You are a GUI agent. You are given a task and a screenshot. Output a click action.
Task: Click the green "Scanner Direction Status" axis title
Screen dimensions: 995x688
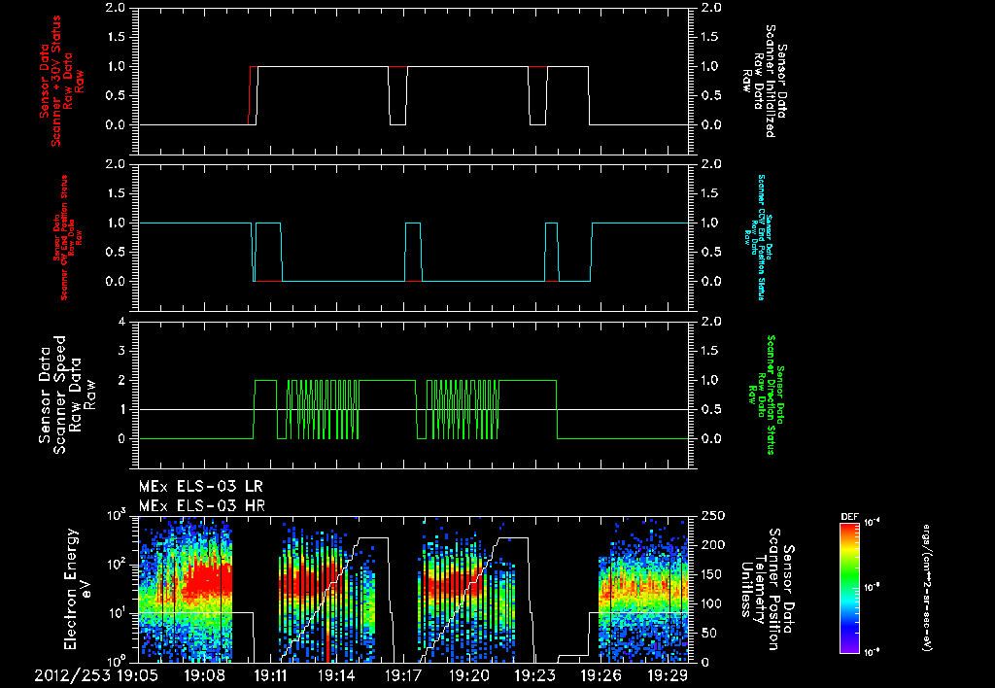pyautogui.click(x=766, y=395)
